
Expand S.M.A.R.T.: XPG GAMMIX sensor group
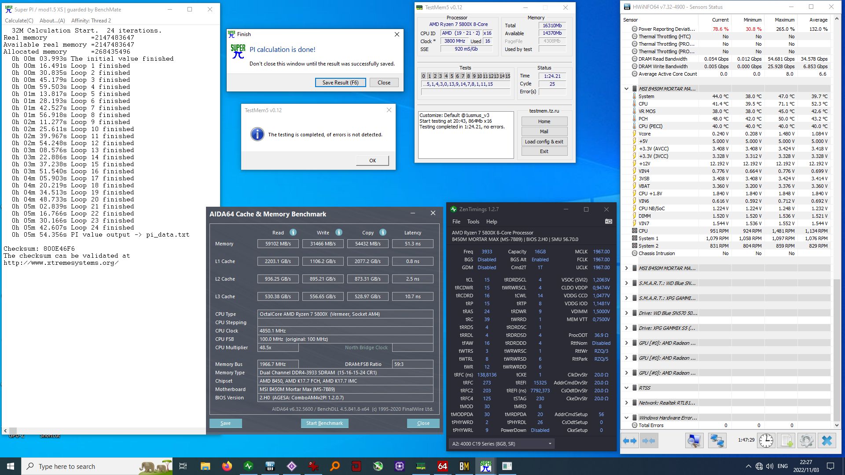[x=627, y=298]
